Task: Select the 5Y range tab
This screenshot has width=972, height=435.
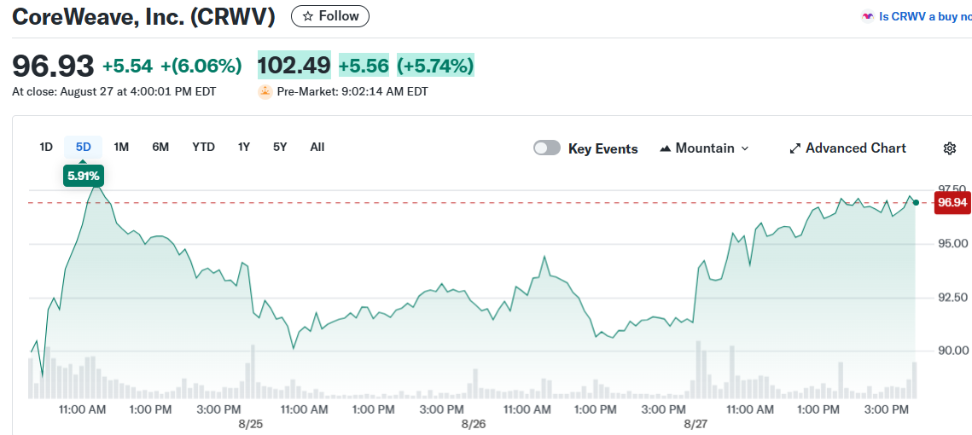Action: [x=280, y=147]
